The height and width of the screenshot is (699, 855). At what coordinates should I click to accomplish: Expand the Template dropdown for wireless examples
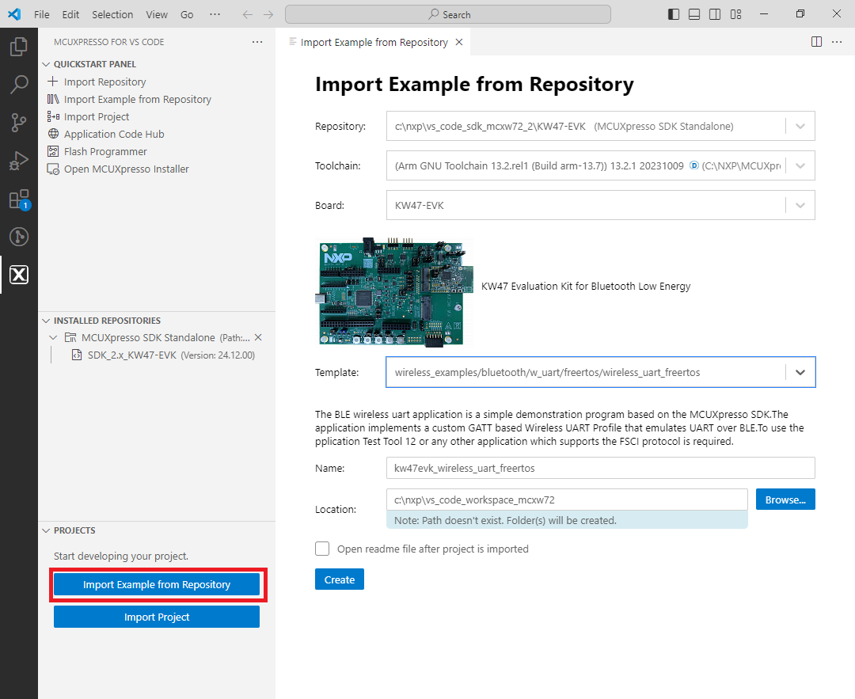click(800, 371)
